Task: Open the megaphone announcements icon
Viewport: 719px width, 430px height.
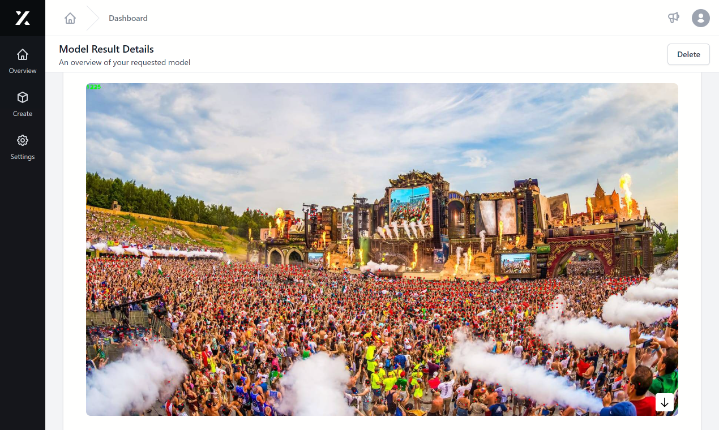Action: [673, 18]
